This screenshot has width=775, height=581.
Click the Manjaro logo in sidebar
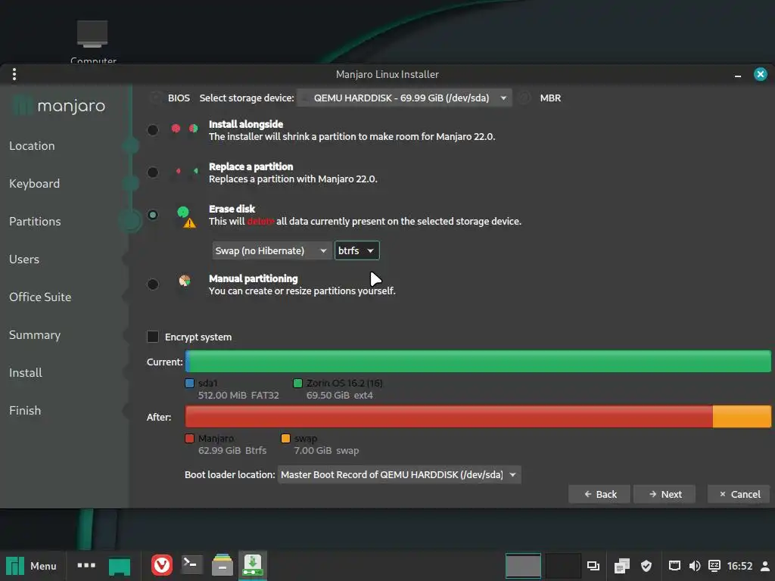pyautogui.click(x=58, y=105)
